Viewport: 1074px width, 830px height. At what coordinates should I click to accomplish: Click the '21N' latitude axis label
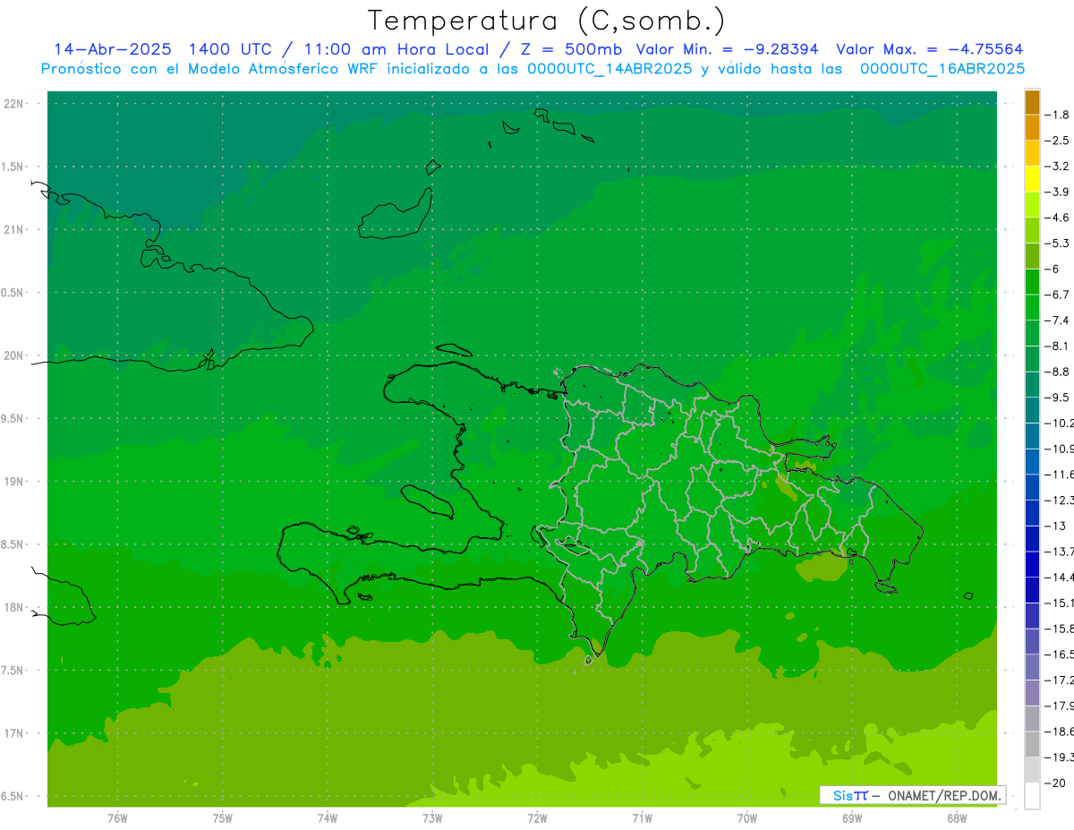14,230
